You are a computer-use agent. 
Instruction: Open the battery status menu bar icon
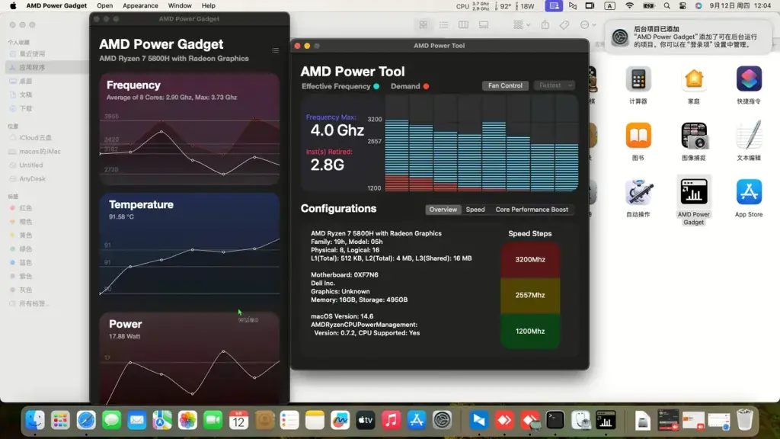tap(649, 6)
